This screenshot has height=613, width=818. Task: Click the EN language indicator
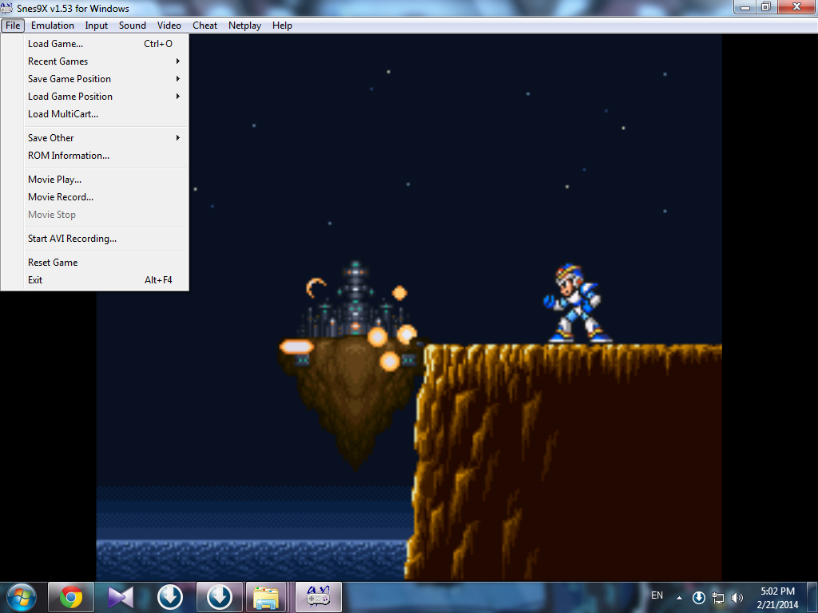click(x=657, y=595)
